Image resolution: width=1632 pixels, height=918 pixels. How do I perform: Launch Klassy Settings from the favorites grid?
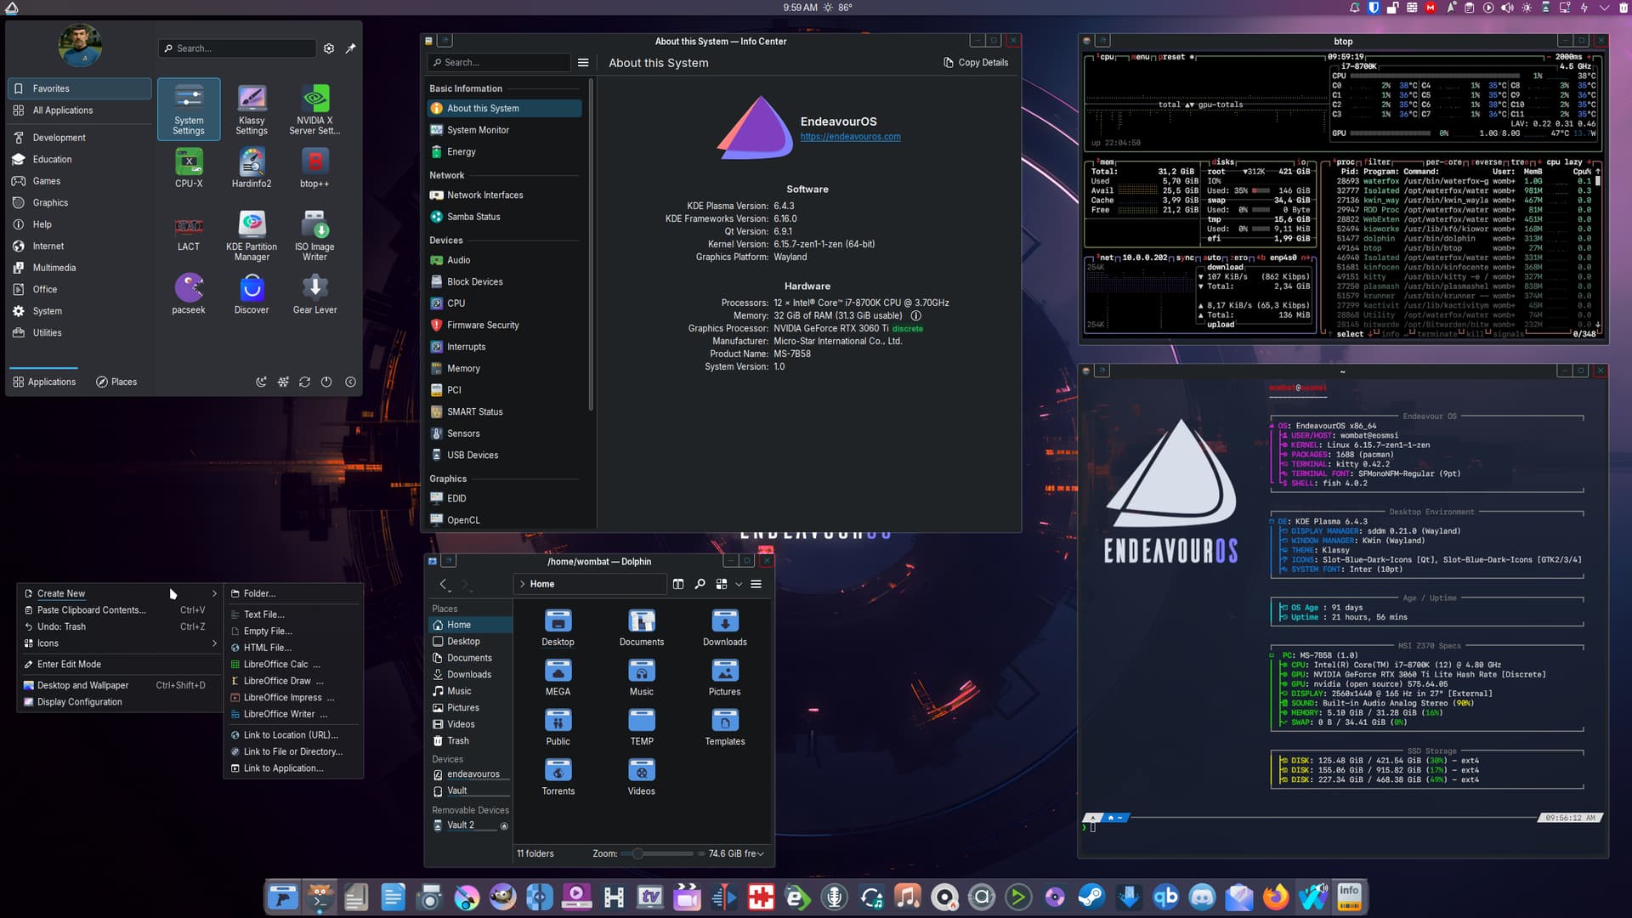tap(252, 109)
